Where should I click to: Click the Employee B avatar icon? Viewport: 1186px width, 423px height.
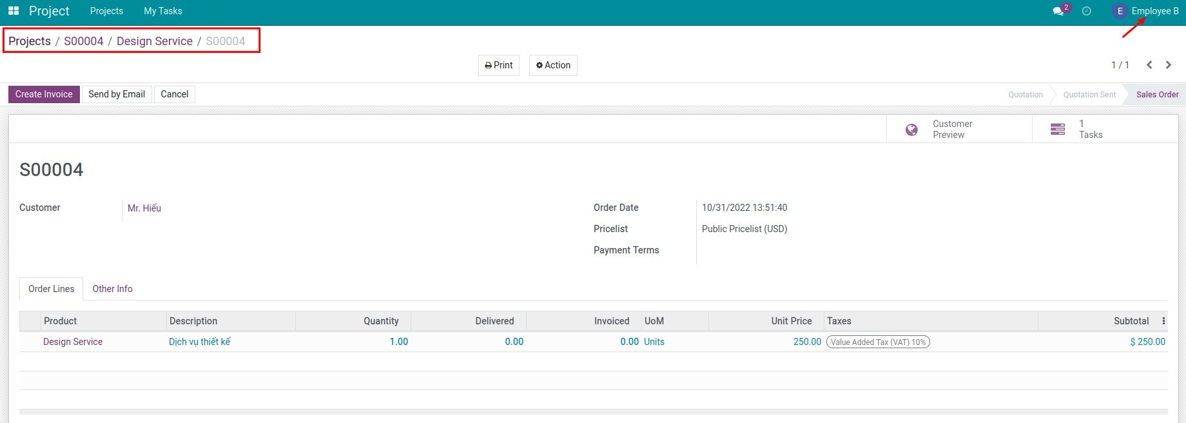click(1120, 11)
